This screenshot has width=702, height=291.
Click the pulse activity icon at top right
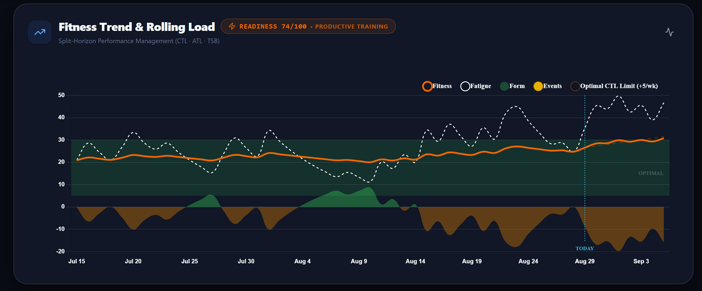click(x=670, y=33)
